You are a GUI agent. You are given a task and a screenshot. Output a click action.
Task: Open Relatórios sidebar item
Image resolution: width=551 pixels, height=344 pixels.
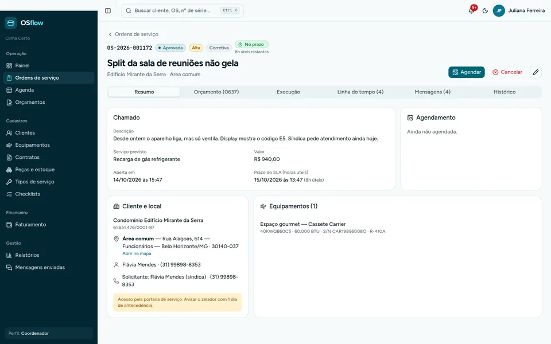pos(48,255)
